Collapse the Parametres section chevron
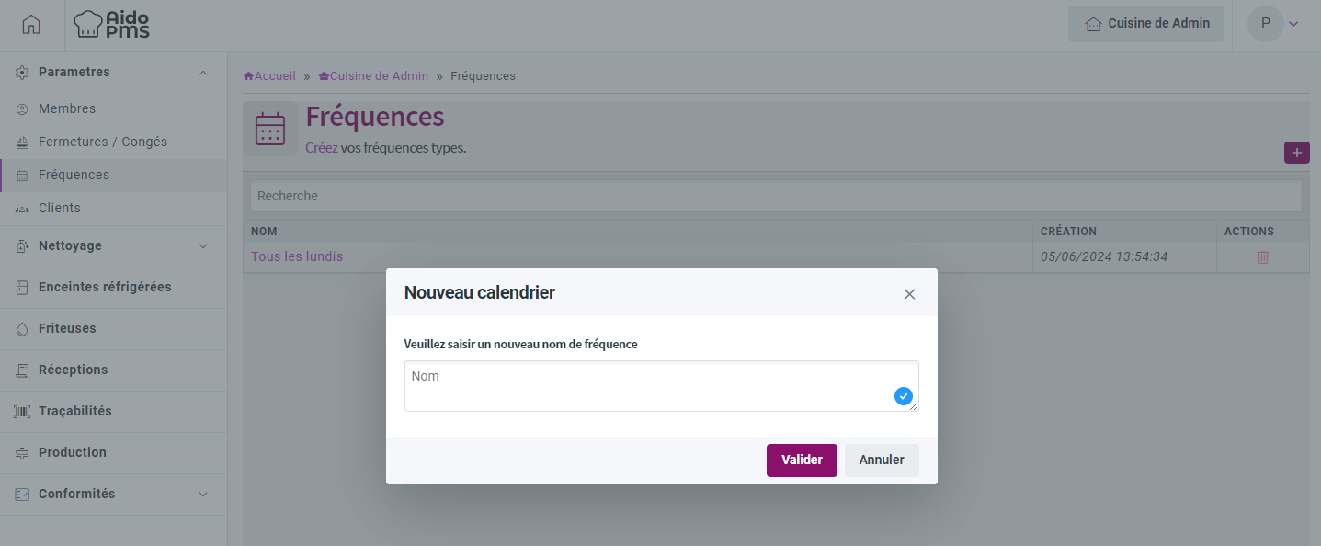 click(203, 72)
